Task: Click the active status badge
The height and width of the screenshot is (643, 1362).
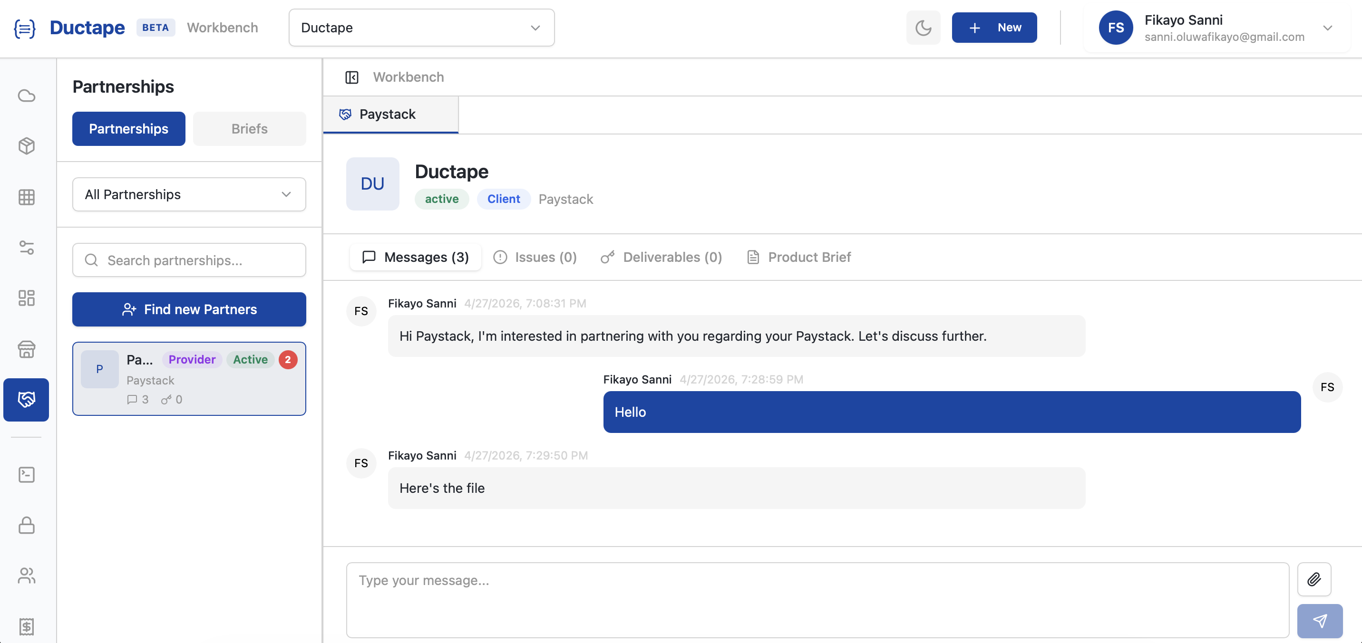Action: pyautogui.click(x=441, y=199)
